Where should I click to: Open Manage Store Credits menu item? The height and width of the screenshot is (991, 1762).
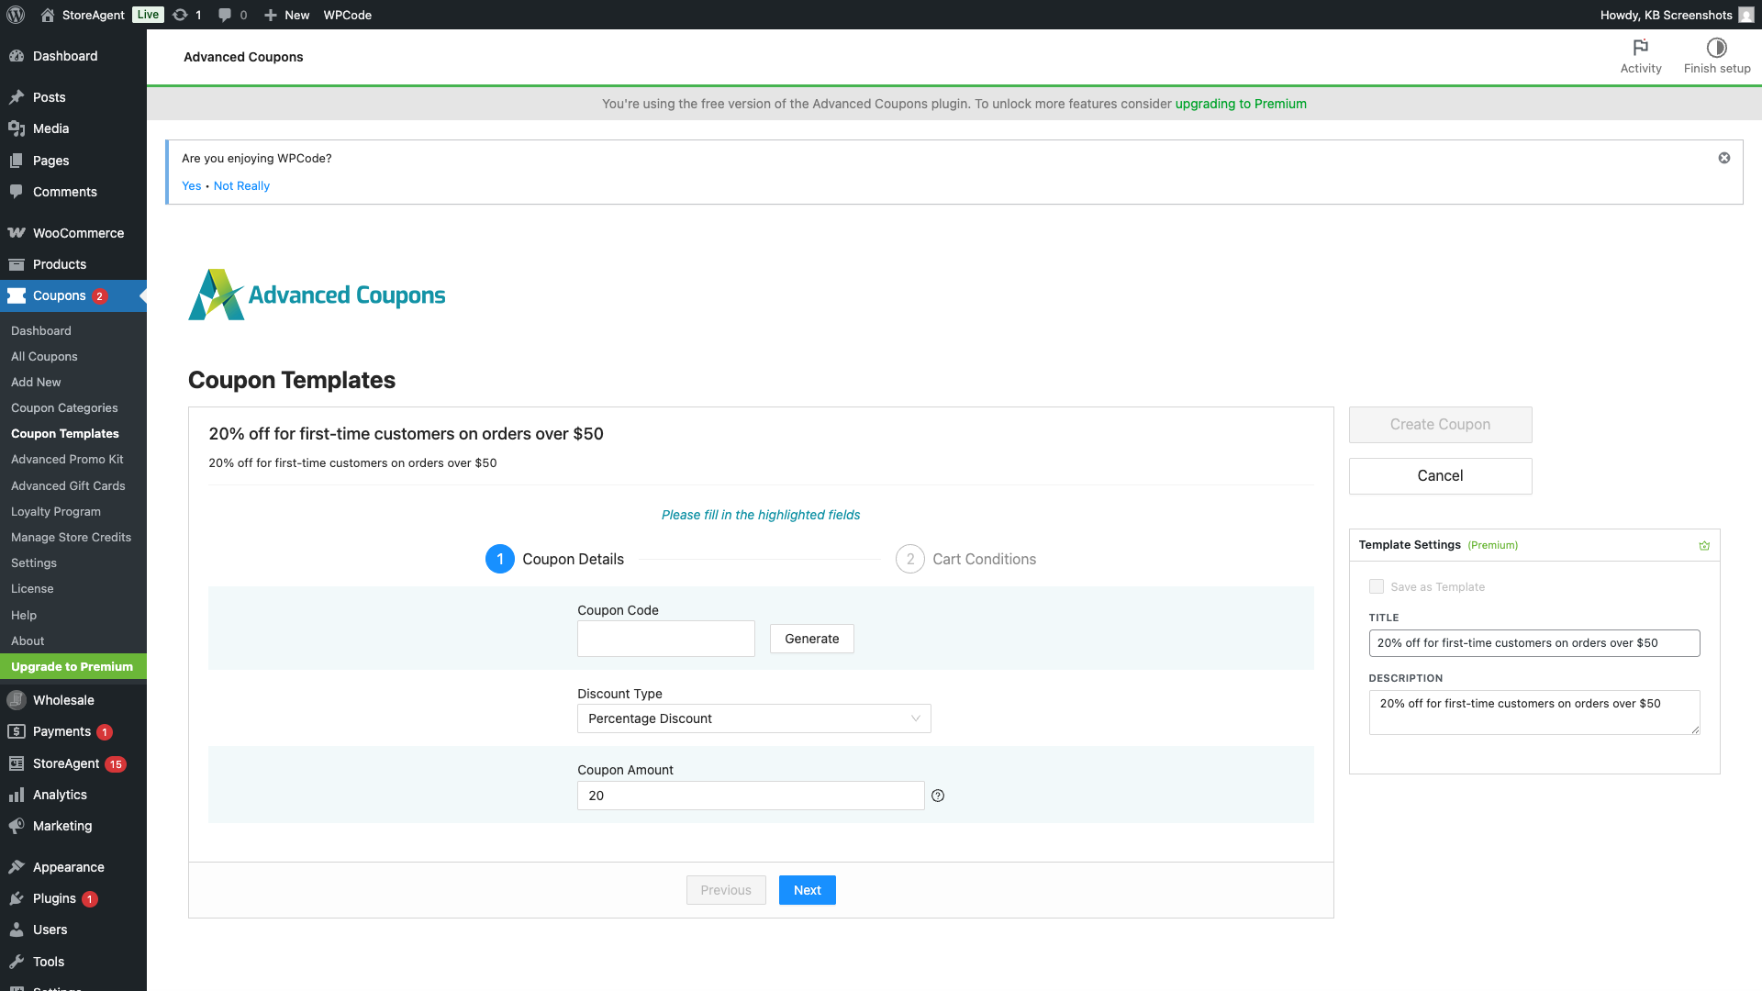click(x=71, y=537)
